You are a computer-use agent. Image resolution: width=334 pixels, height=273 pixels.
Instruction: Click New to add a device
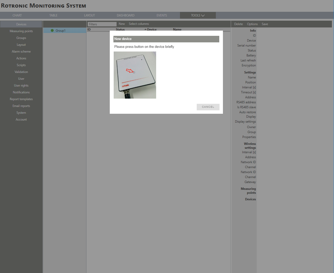coord(122,24)
